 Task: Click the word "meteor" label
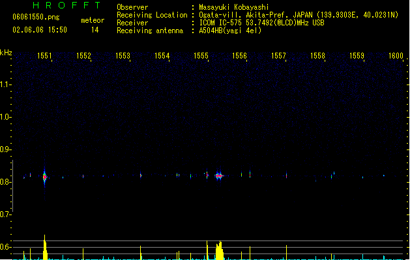[93, 20]
